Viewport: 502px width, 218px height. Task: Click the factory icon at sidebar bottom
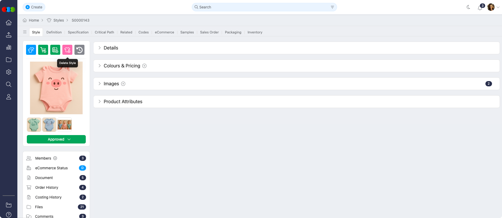[9, 205]
